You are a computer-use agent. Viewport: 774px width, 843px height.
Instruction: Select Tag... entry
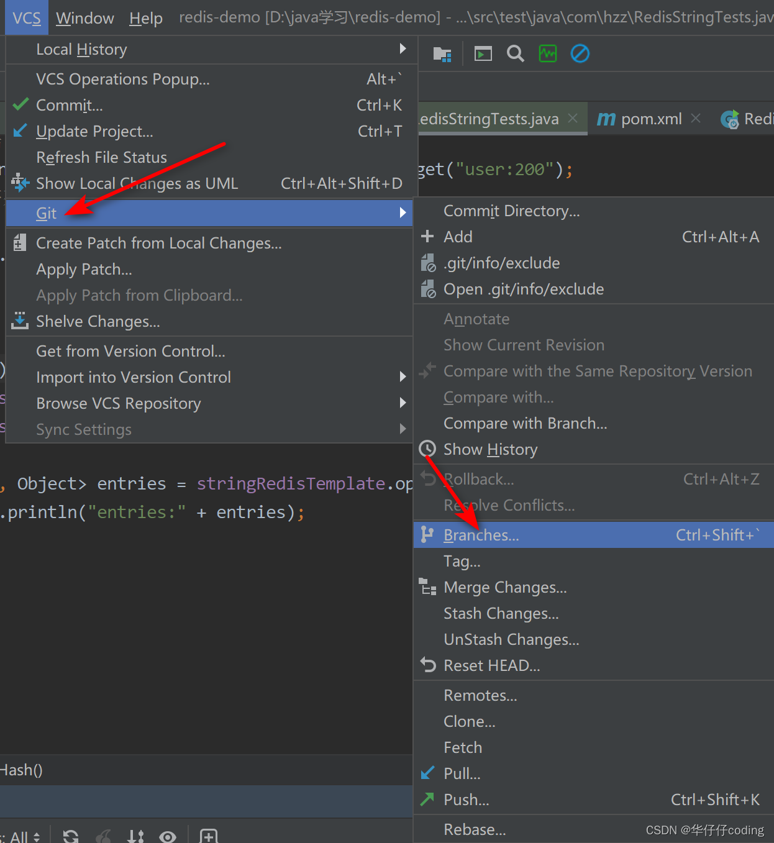click(x=594, y=561)
